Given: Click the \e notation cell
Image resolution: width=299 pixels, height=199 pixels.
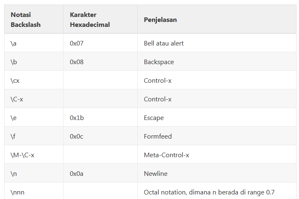Looking at the screenshot, I should point(14,117).
